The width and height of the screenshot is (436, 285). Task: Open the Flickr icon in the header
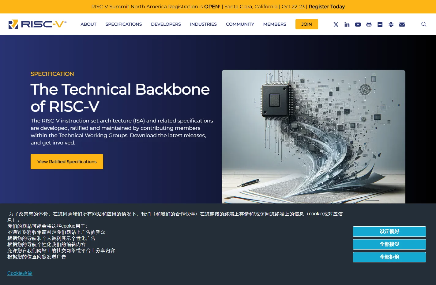click(380, 24)
